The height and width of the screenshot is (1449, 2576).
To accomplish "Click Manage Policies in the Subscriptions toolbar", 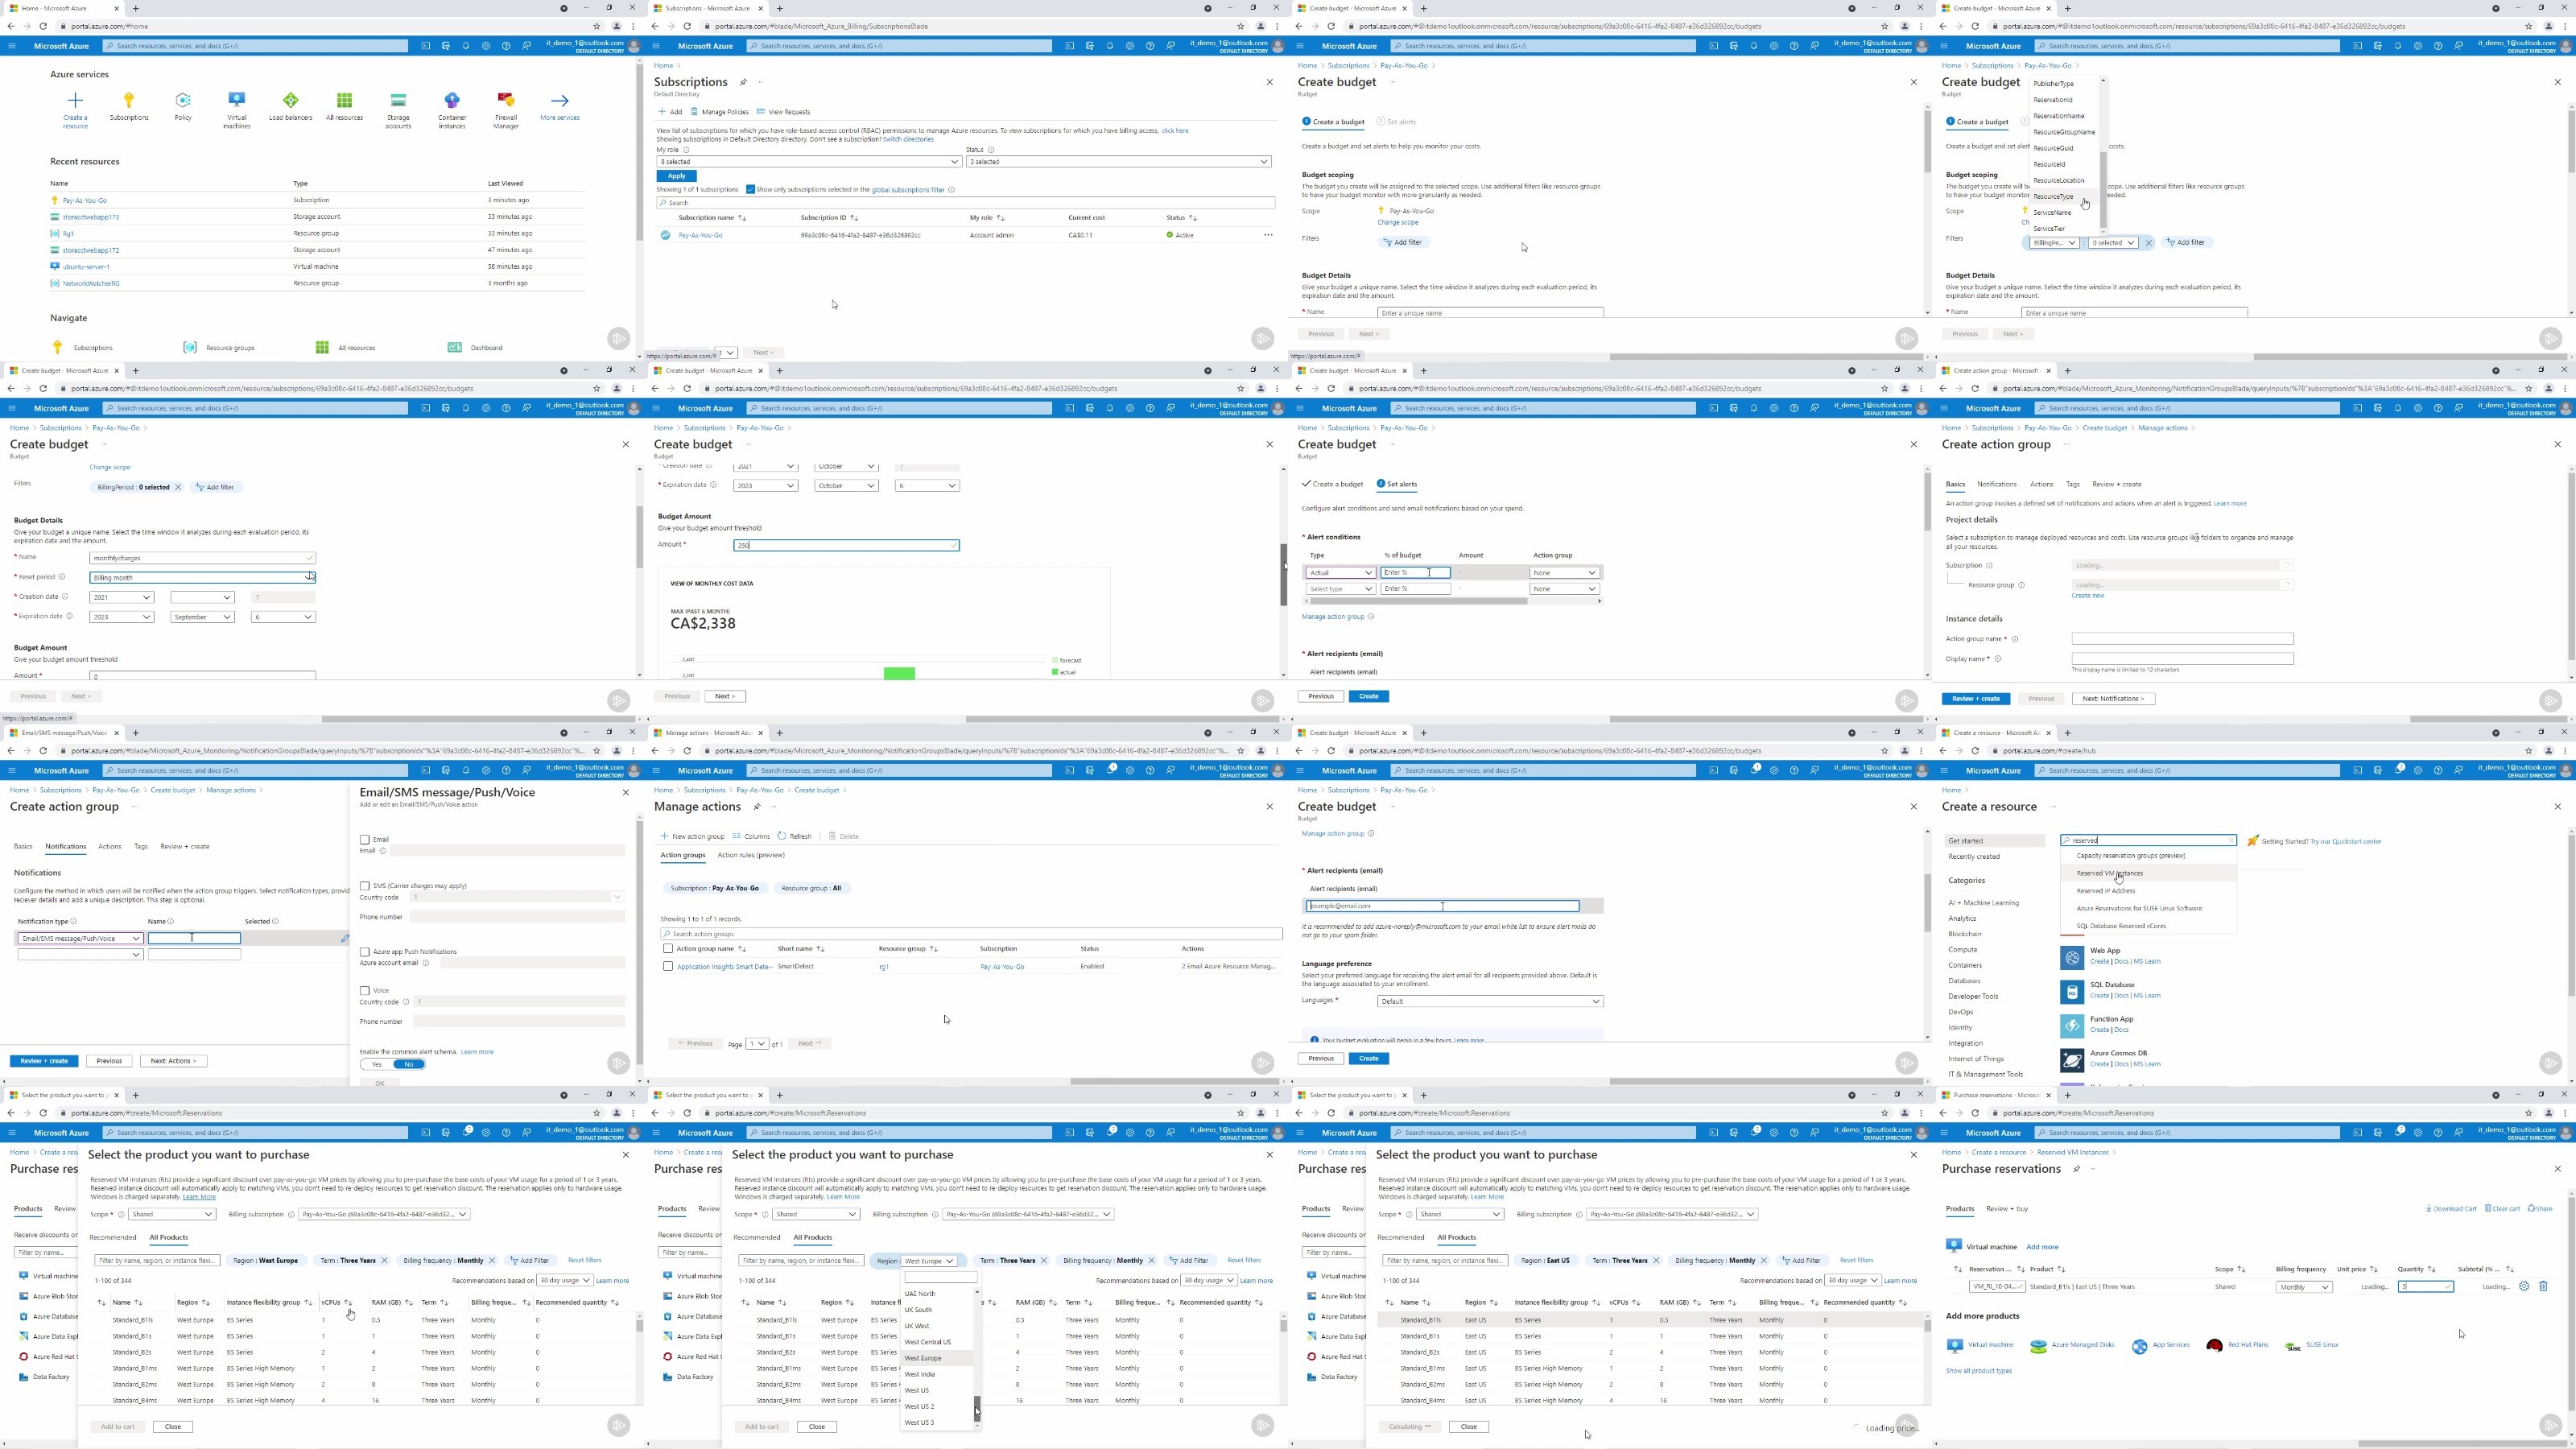I will point(719,112).
